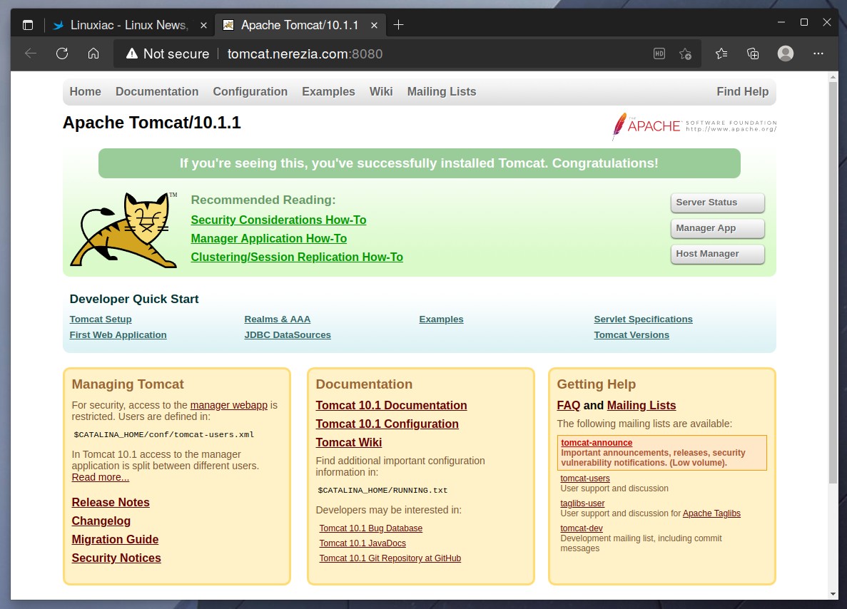Open JDBC DataSources link

pyautogui.click(x=288, y=334)
